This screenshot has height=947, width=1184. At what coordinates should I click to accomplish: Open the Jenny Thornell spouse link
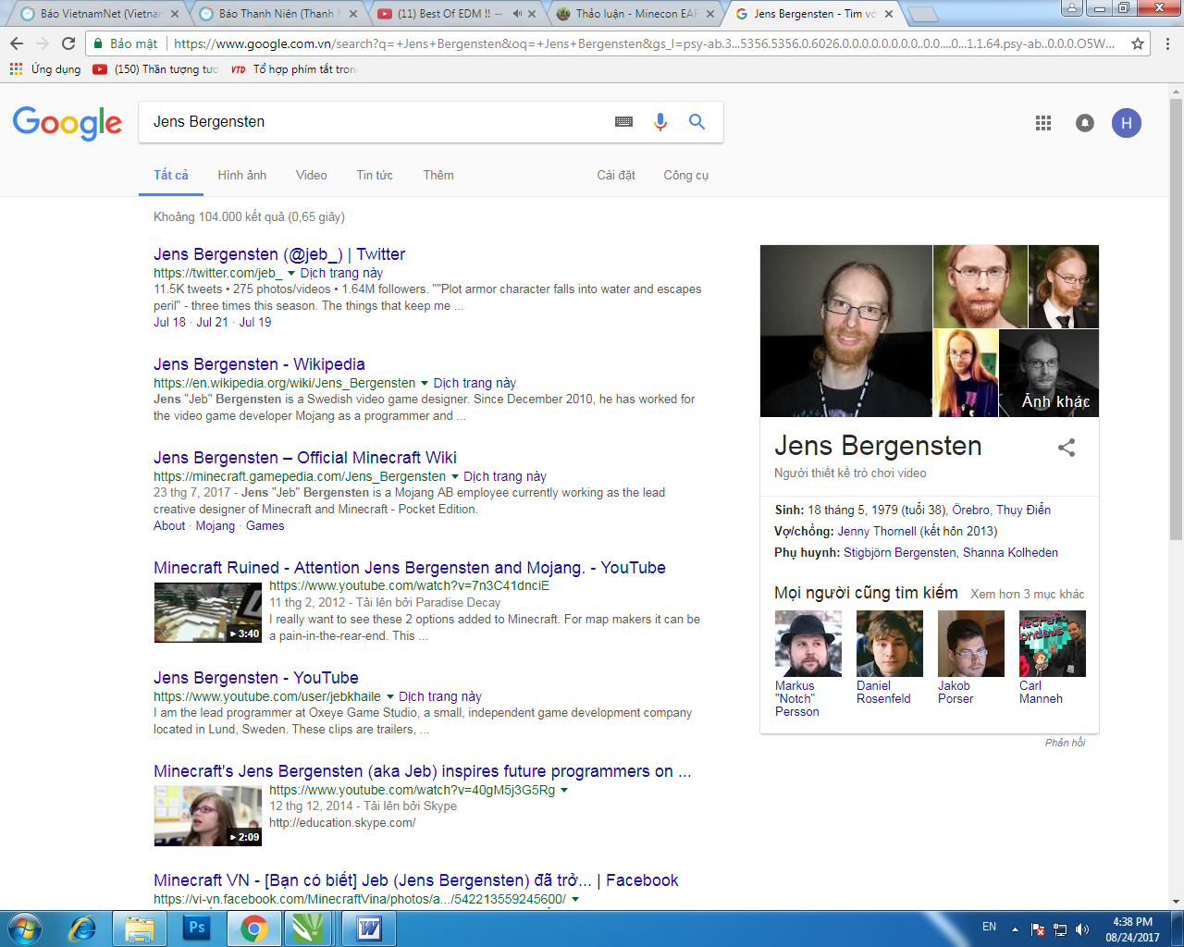coord(877,531)
